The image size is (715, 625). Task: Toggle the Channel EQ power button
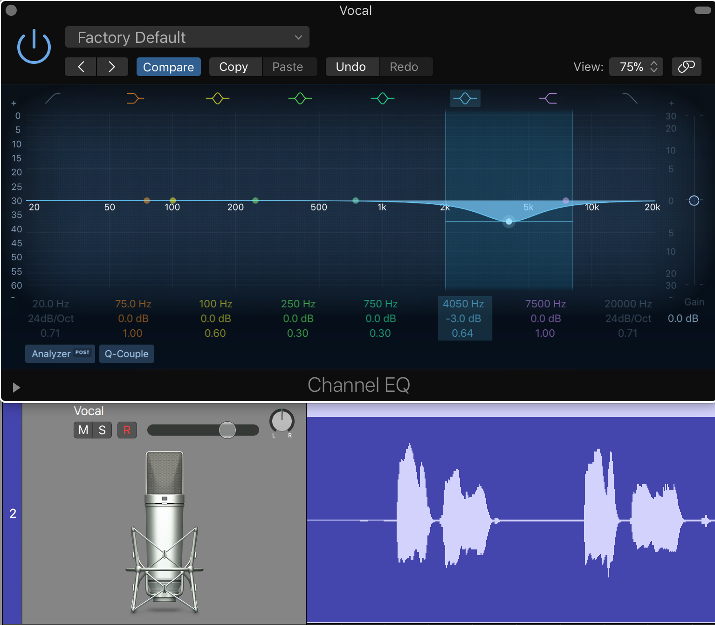(34, 47)
